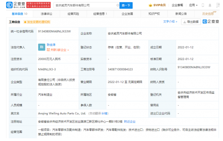Click the English name Anqing Weiling Auto Parts
The height and width of the screenshot is (141, 223).
pos(62,113)
